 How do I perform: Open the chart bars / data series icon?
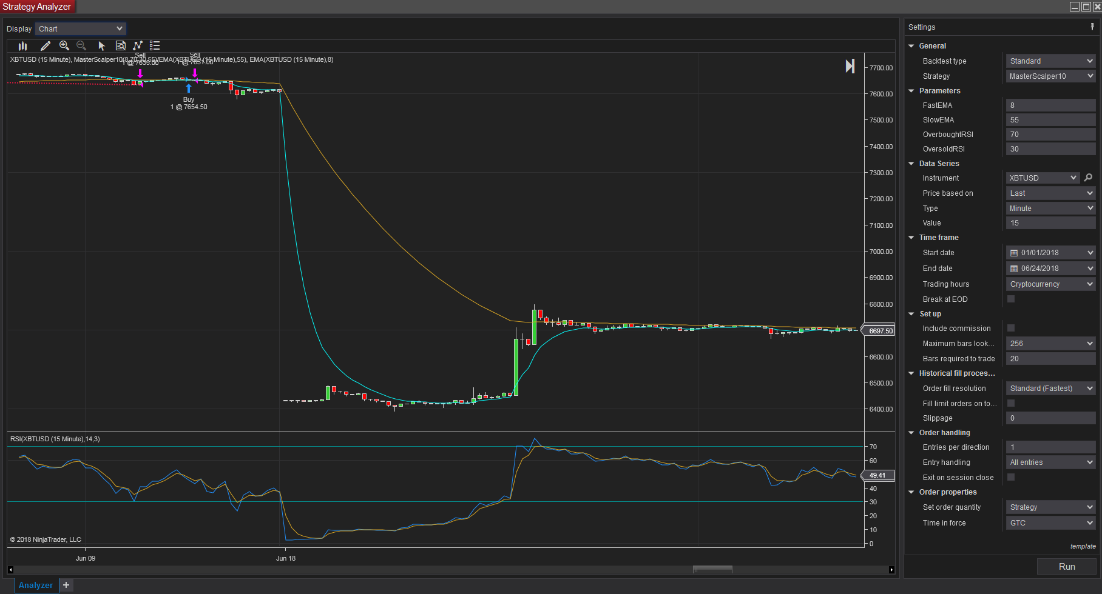(x=23, y=45)
